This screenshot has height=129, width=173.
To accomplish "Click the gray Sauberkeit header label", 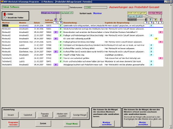I will 132,20.
